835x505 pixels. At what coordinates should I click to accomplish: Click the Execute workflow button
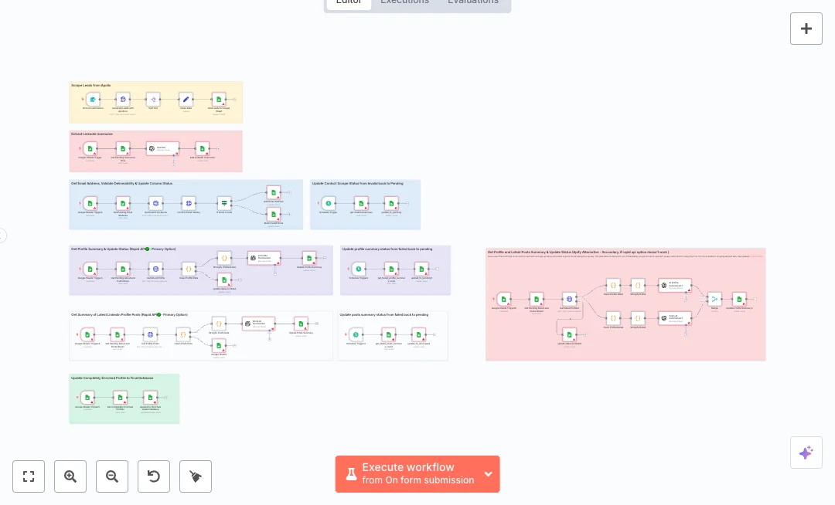408,474
